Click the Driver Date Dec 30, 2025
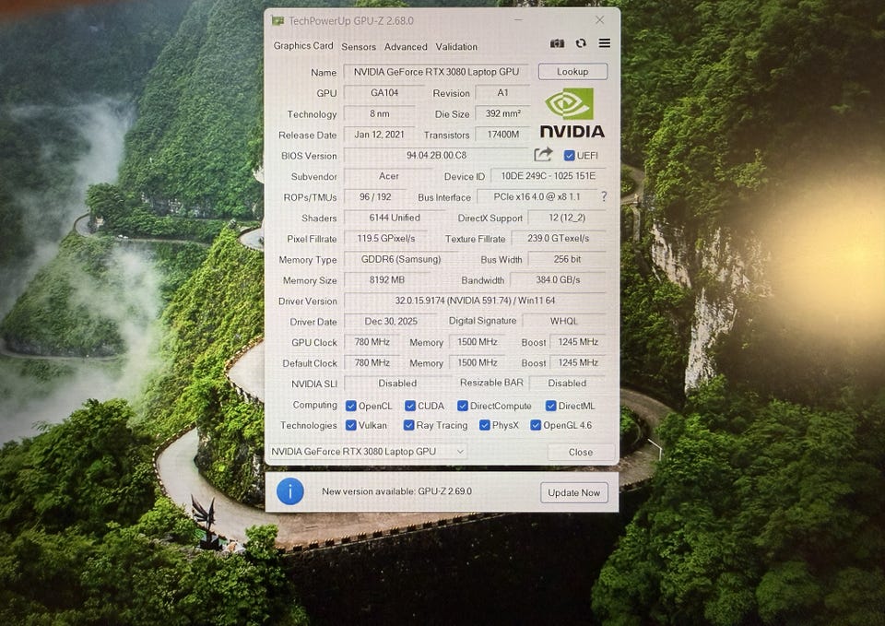 coord(391,321)
